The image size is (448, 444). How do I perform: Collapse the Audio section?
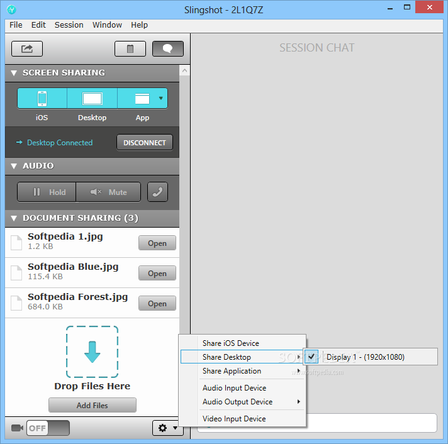(13, 166)
